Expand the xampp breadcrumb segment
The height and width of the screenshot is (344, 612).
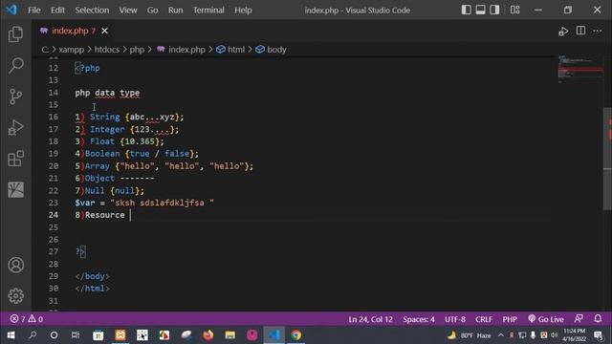click(71, 50)
